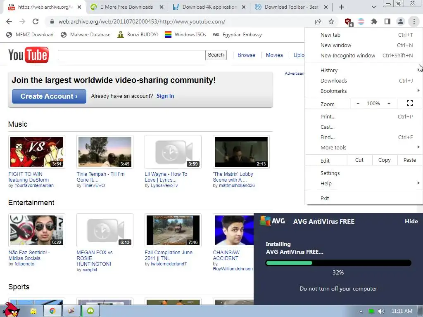
Task: Hide the AVG AntiVirus installer popup
Action: pyautogui.click(x=411, y=221)
